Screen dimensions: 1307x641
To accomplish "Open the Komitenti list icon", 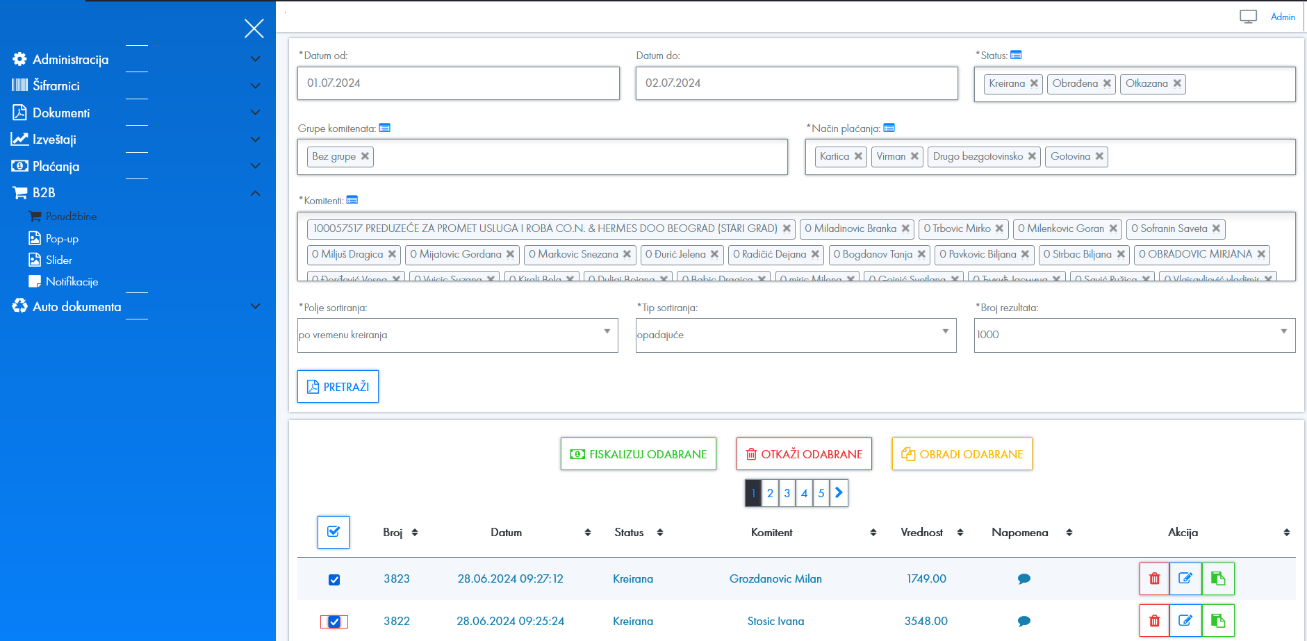I will (x=352, y=200).
